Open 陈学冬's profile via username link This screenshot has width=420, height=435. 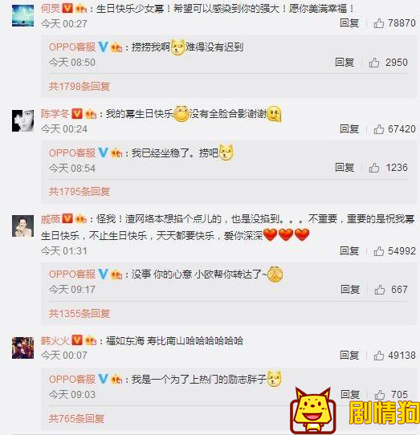coord(55,114)
